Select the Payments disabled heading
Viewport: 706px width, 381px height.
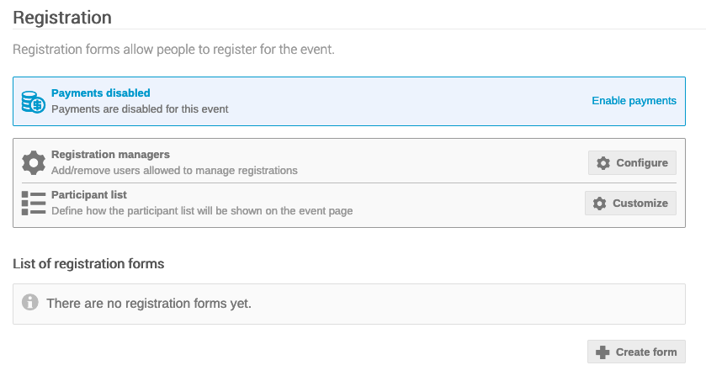tap(101, 93)
